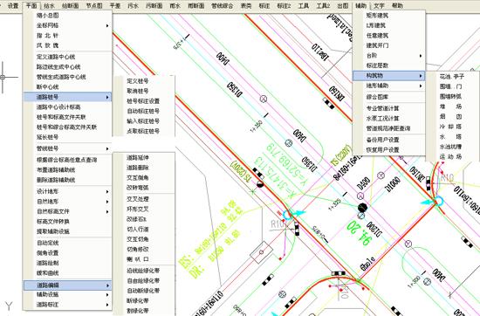
Task: Open the 管线综合 menu
Action: tap(223, 5)
